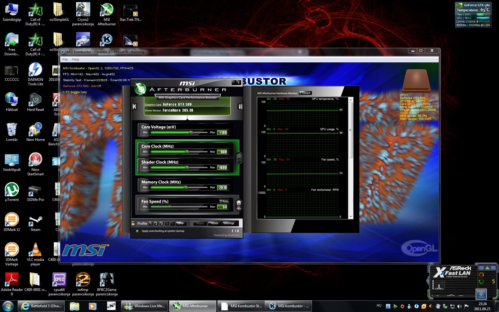Image resolution: width=499 pixels, height=312 pixels.
Task: Open the XFast LAN list view icon
Action: click(x=481, y=268)
